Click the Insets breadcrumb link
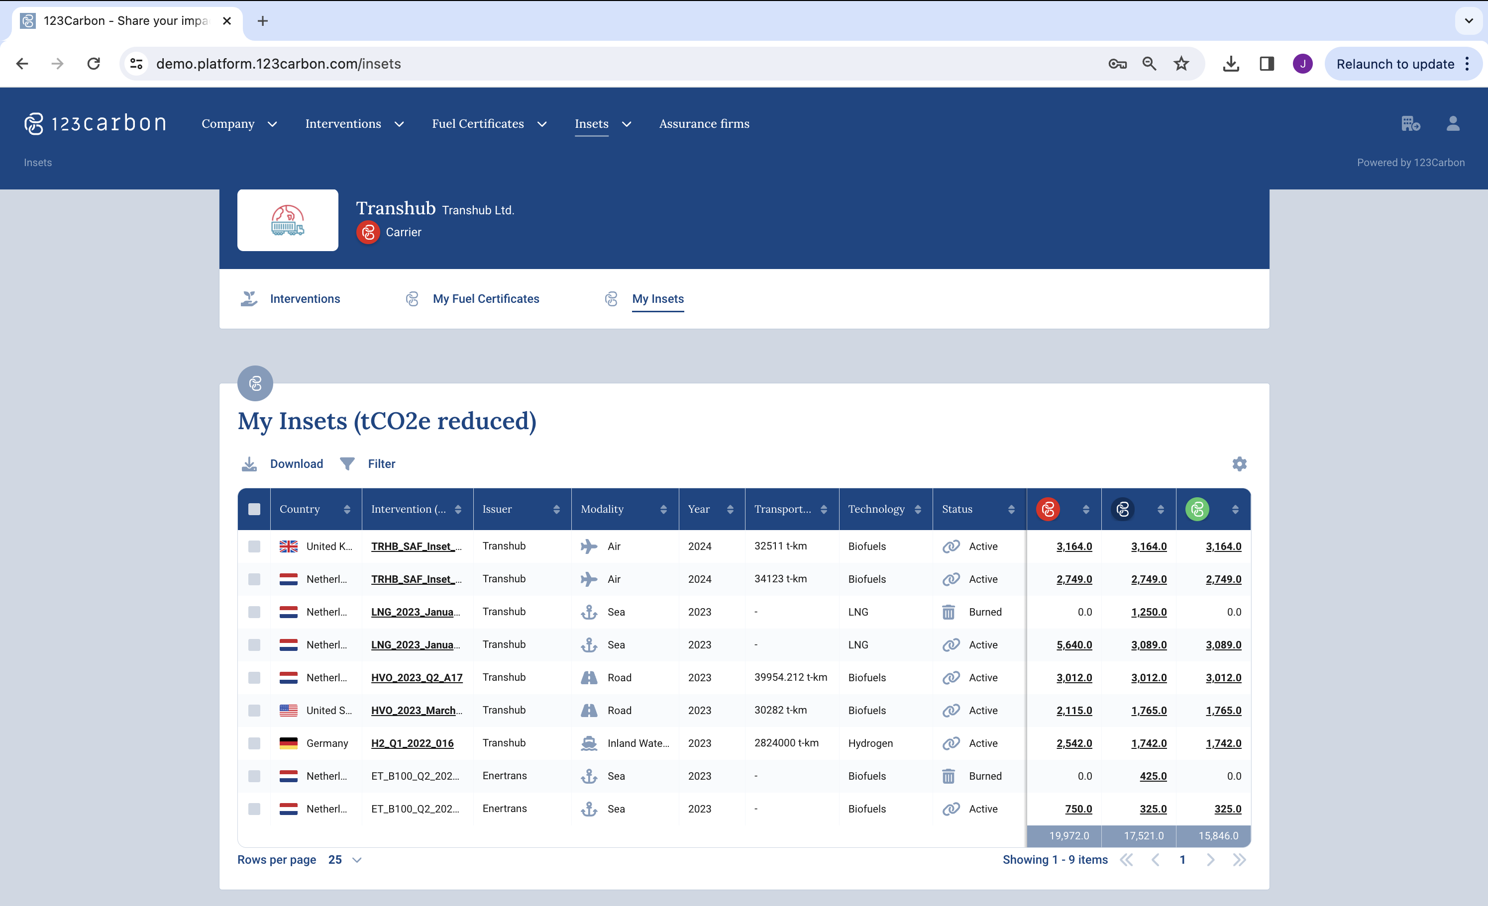Image resolution: width=1488 pixels, height=906 pixels. click(x=37, y=163)
